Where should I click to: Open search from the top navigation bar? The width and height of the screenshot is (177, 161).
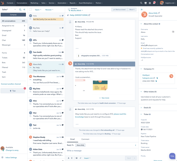point(141,3)
